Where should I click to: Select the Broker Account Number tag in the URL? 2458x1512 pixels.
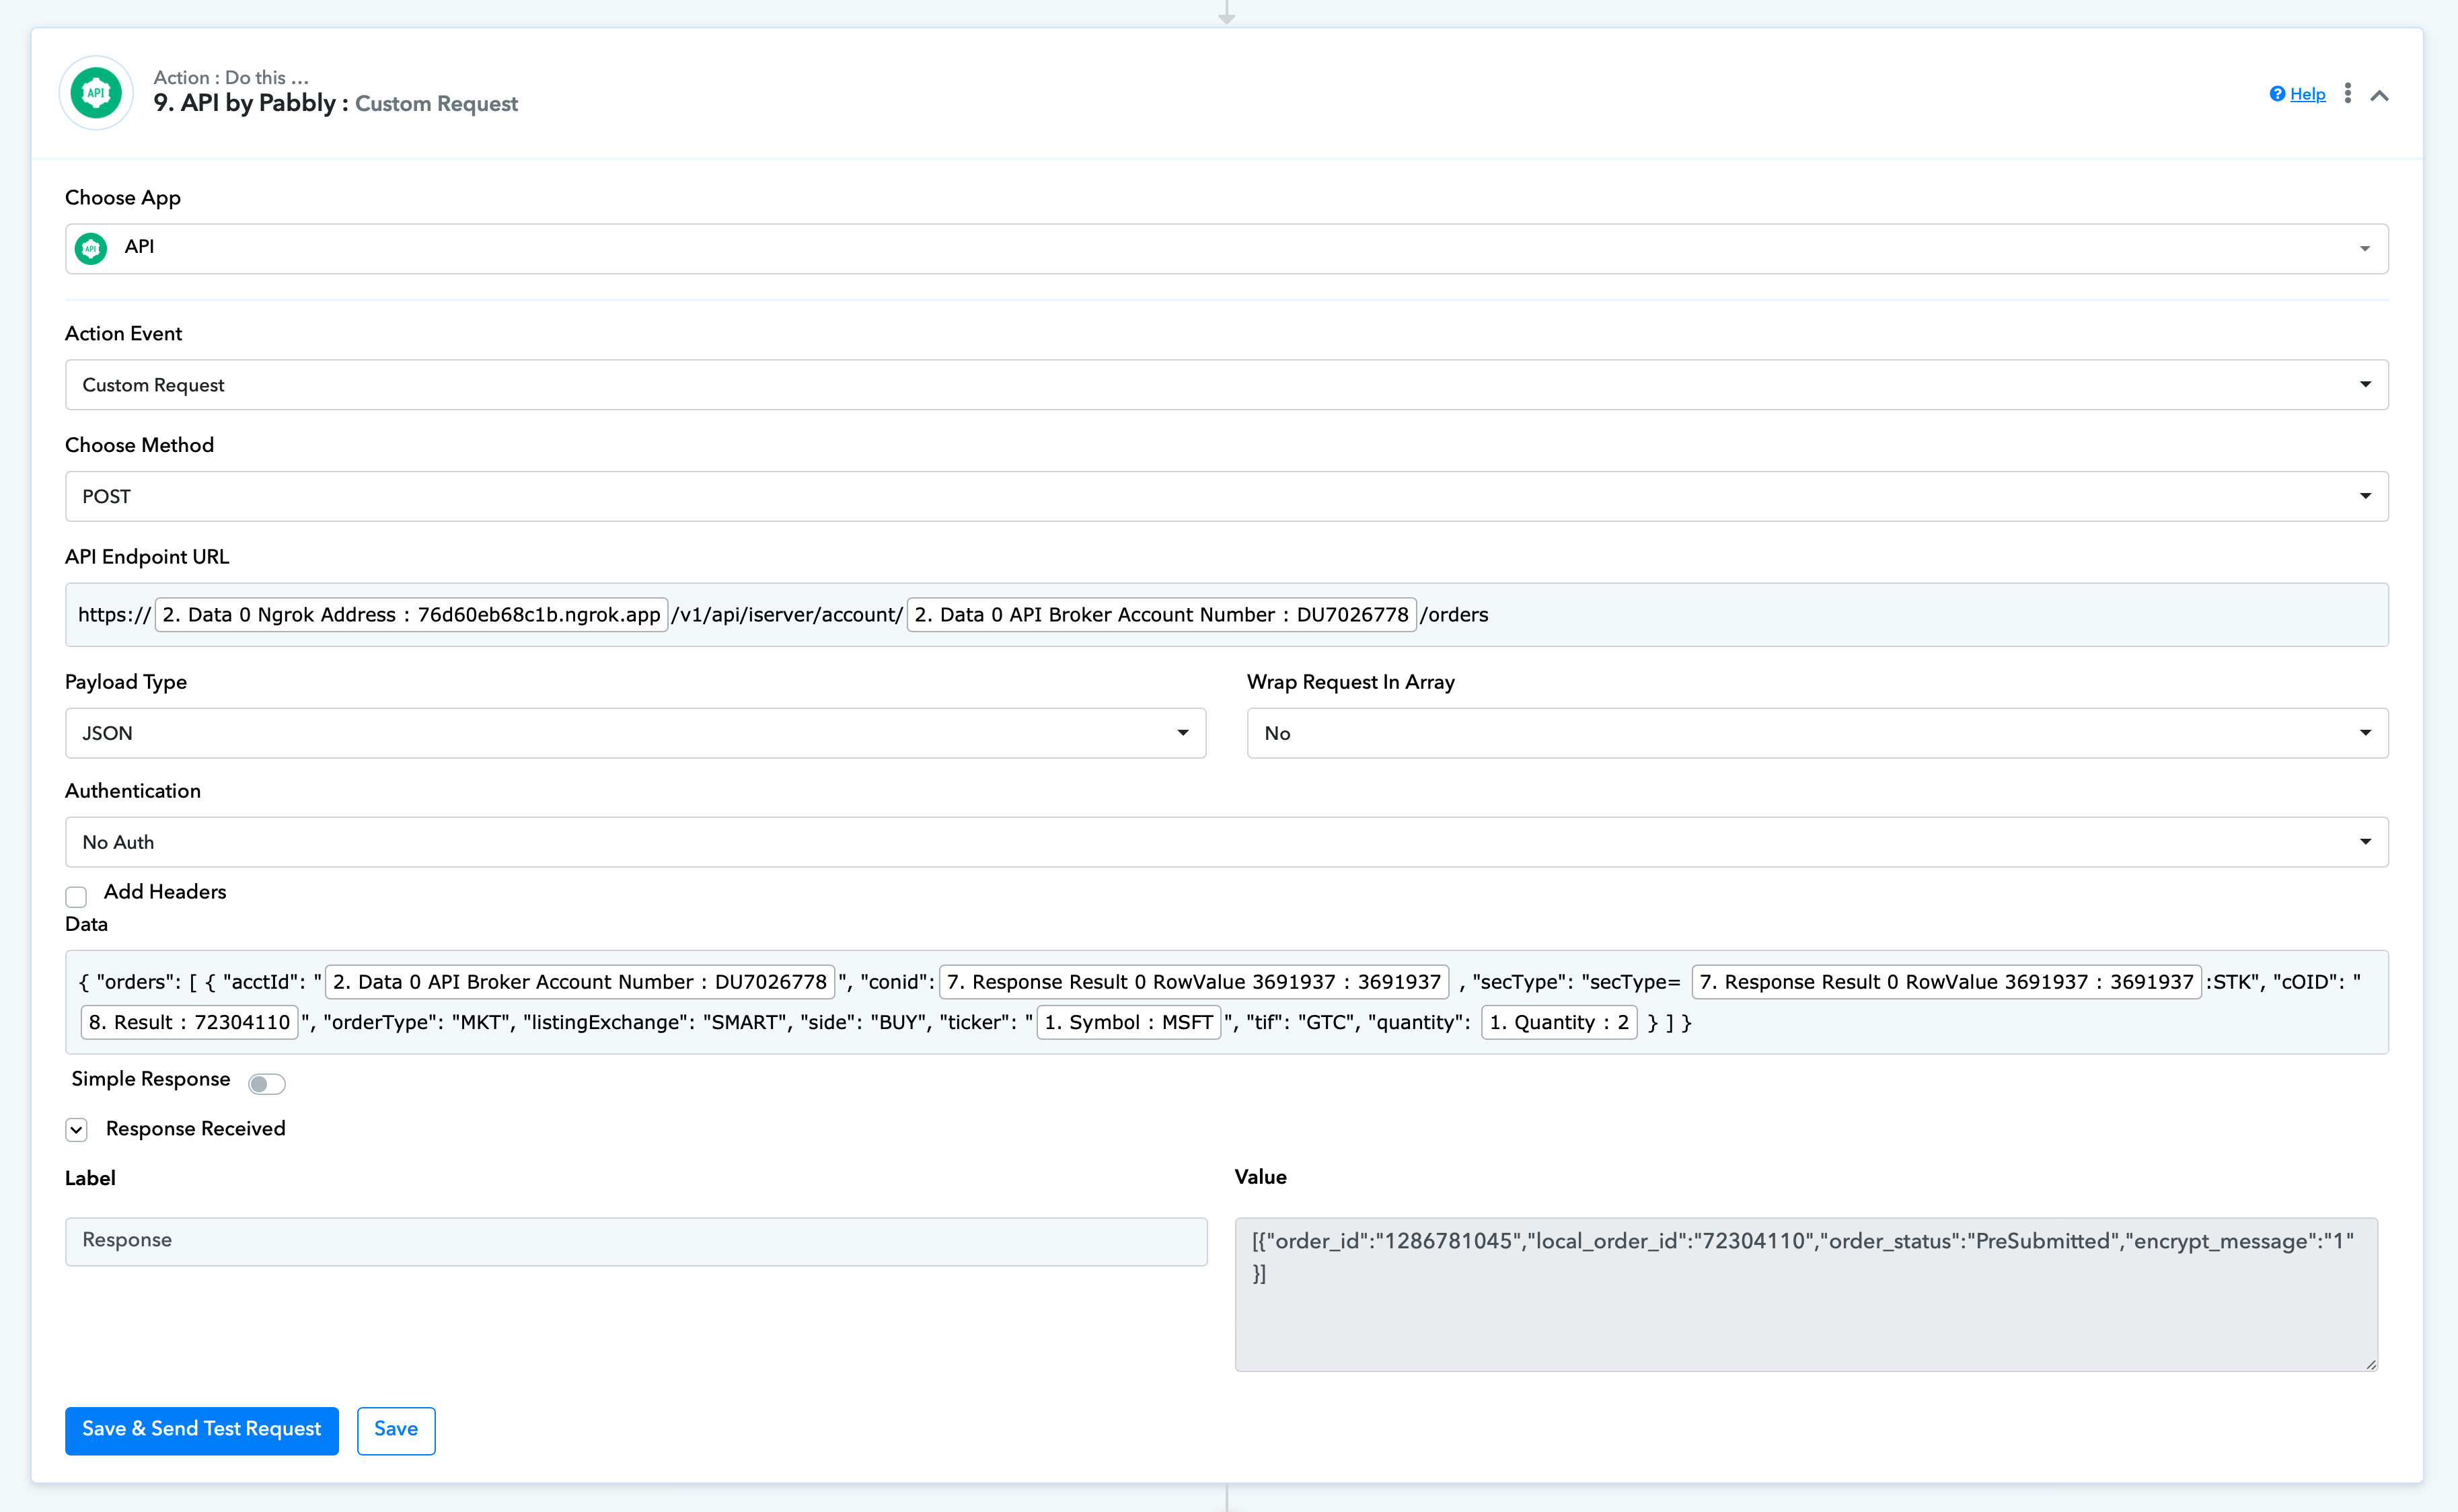1161,614
